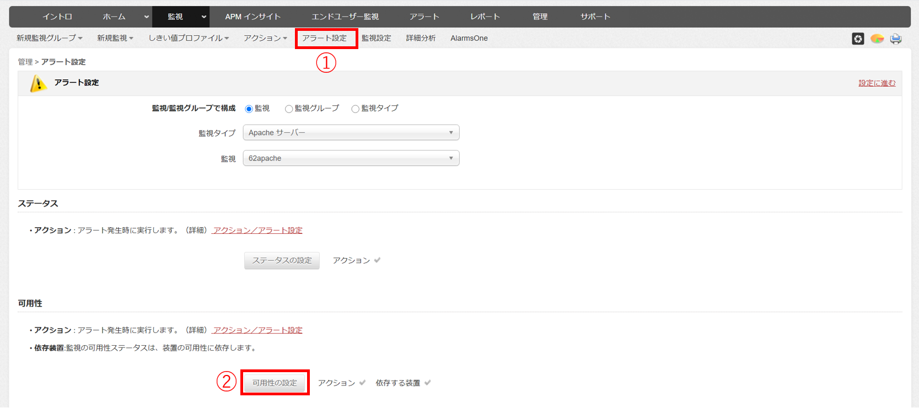Go to the レポート tab
Viewport: 919px width, 408px height.
click(485, 17)
